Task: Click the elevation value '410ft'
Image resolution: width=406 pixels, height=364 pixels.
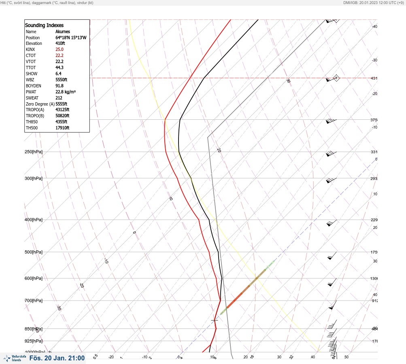Action: (60, 43)
